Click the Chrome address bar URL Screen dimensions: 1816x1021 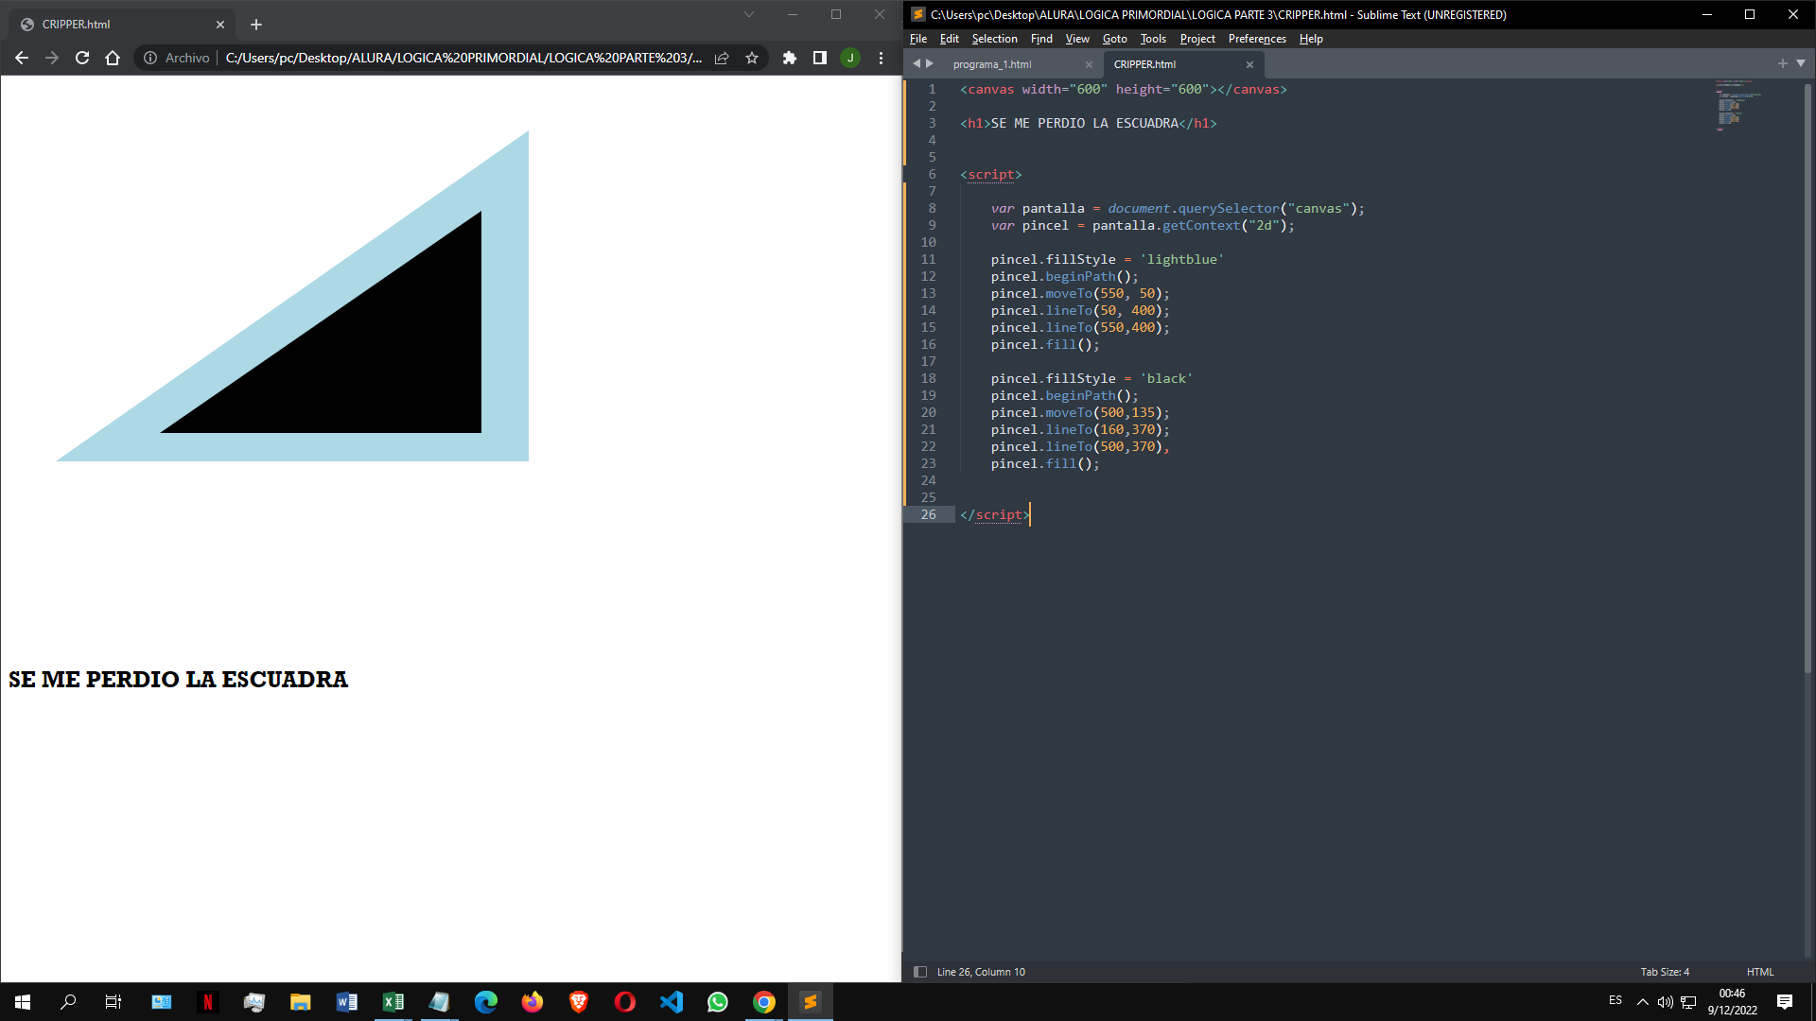click(x=463, y=58)
